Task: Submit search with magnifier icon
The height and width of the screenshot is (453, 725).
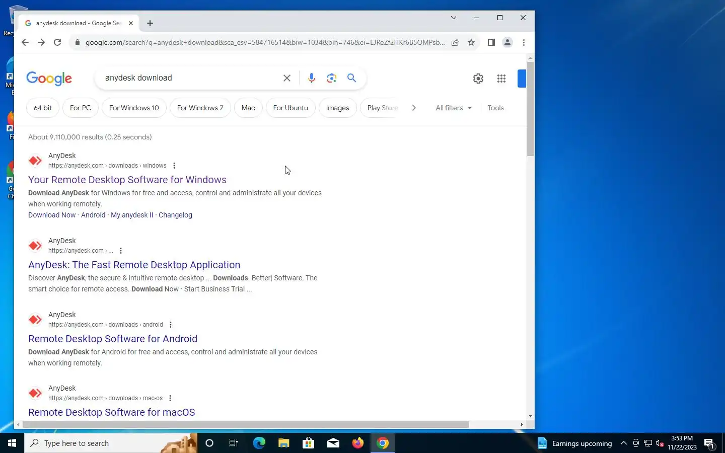Action: [351, 78]
